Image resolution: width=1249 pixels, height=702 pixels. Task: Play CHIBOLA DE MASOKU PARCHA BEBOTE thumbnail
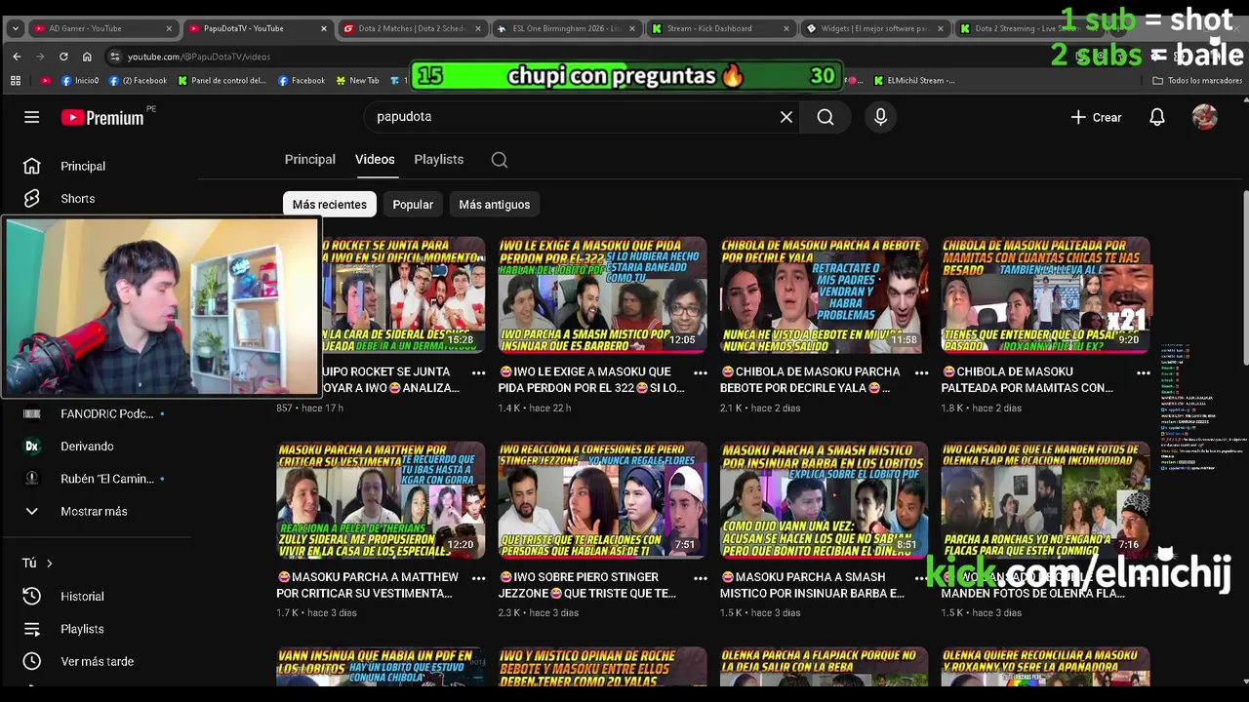click(x=824, y=294)
